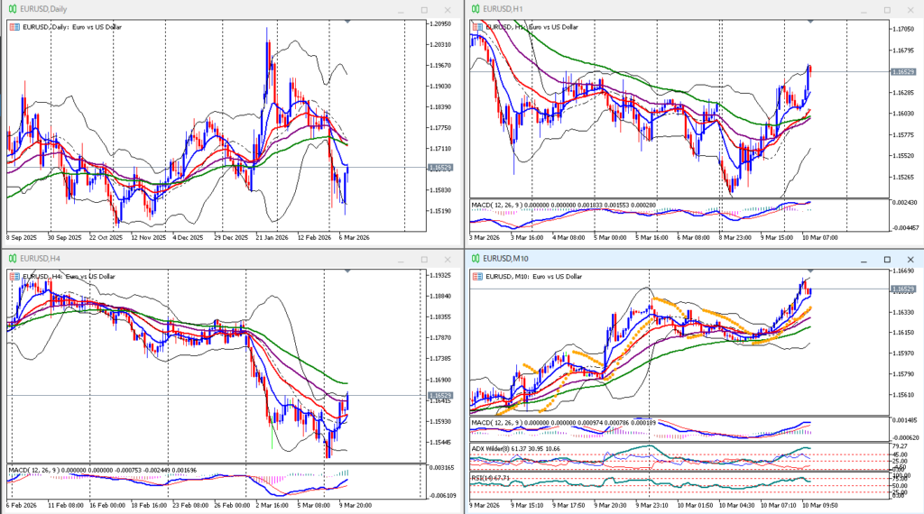This screenshot has width=924, height=514.
Task: Open one-click trading icon on M10 chart
Action: pyautogui.click(x=476, y=277)
